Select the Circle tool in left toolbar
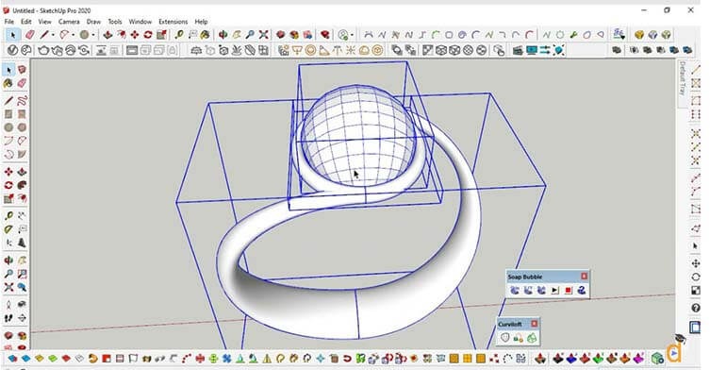This screenshot has width=710, height=370. tap(8, 127)
